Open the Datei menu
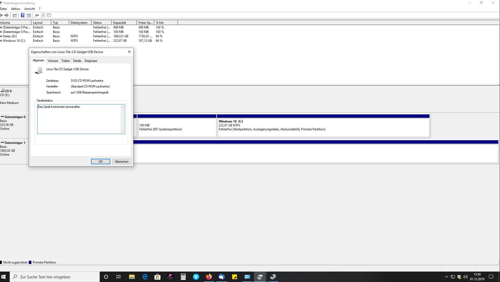This screenshot has height=282, width=500. (x=3, y=9)
